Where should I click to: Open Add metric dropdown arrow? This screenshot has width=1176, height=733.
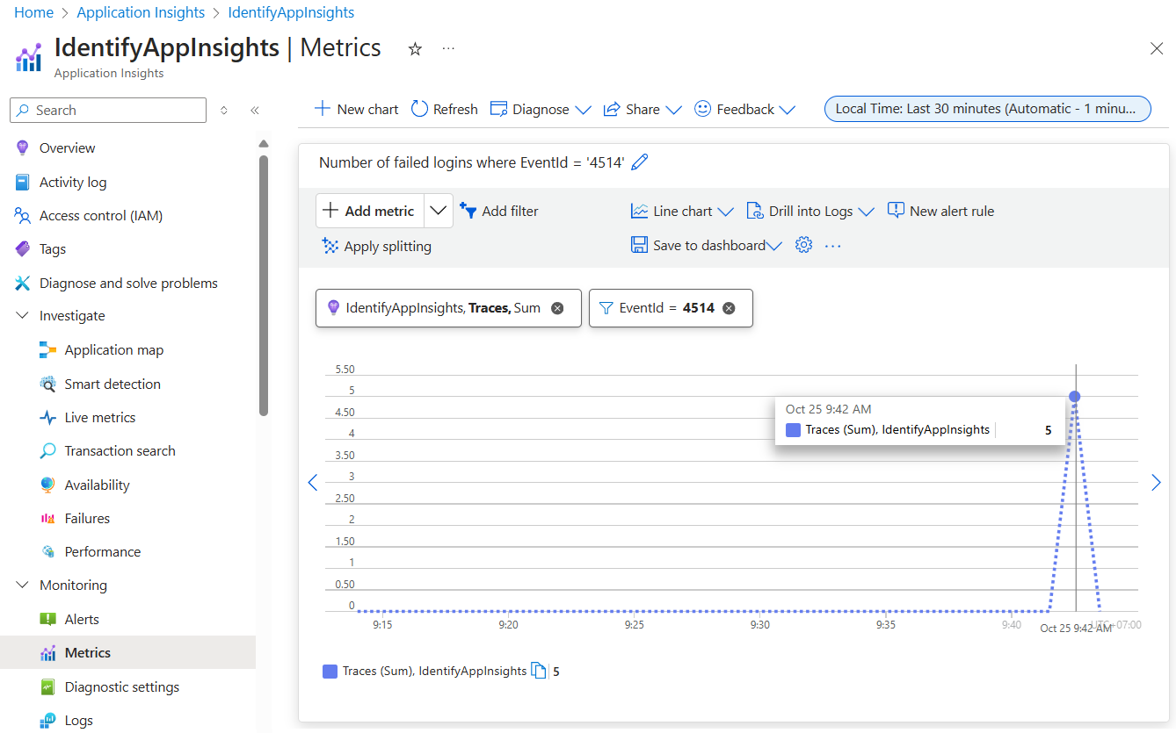[439, 211]
